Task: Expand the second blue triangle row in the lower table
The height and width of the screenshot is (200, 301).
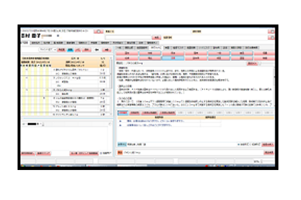Action: coord(120,125)
